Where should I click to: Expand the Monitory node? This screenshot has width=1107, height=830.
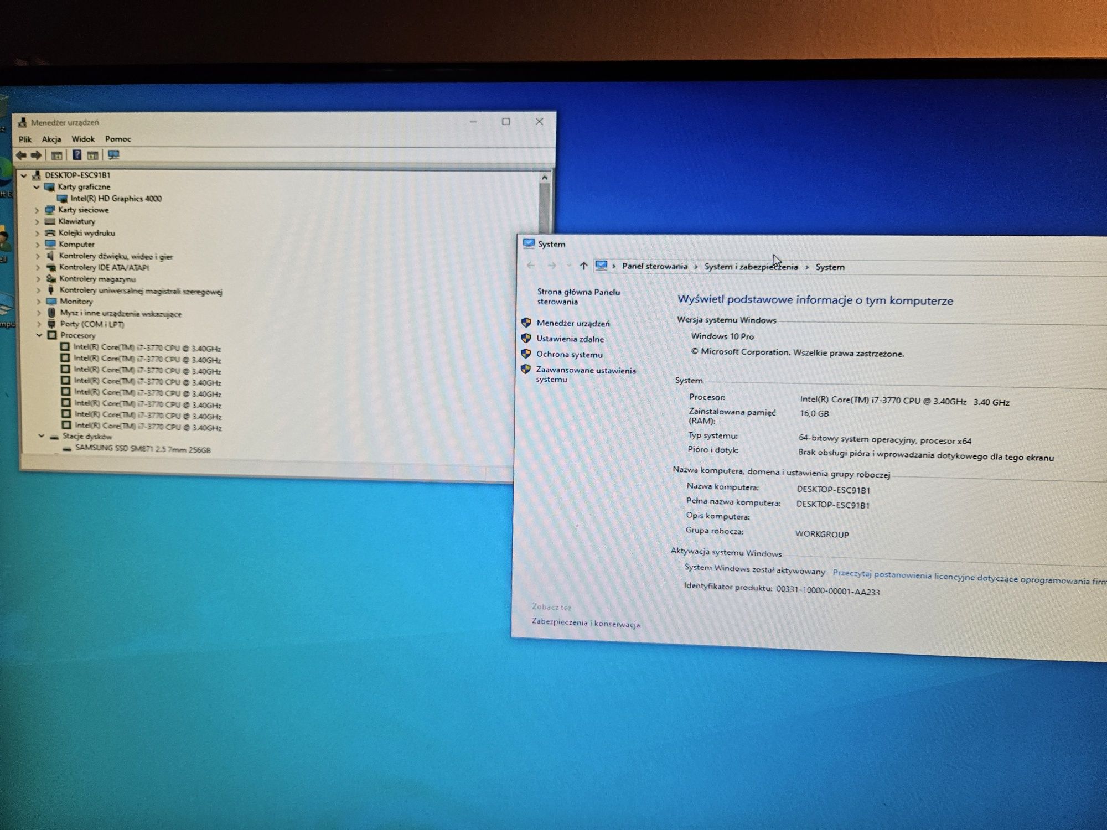point(39,302)
